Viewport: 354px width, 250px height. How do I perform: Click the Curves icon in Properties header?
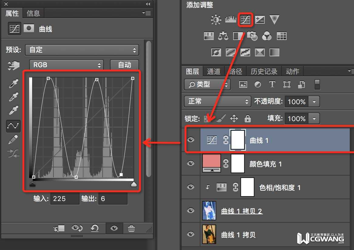[15, 28]
